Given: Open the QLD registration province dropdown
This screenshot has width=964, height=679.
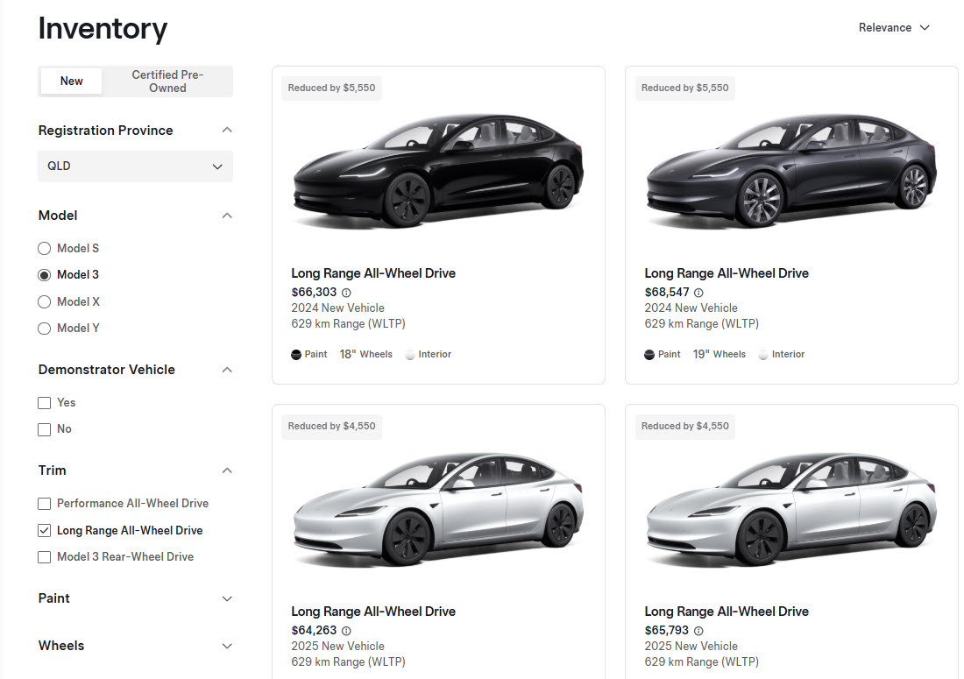Looking at the screenshot, I should pyautogui.click(x=135, y=166).
